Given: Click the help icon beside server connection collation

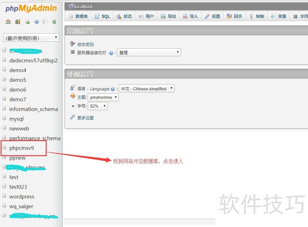Looking at the screenshot, I should (x=111, y=53).
